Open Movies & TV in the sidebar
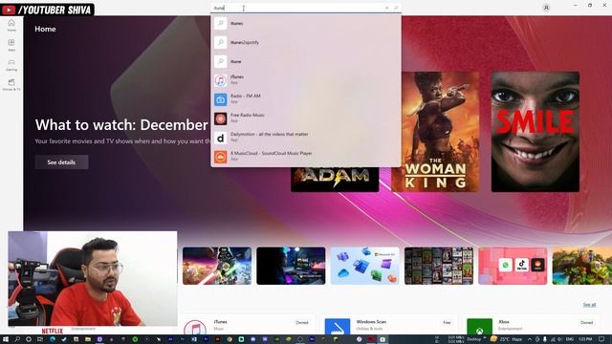This screenshot has width=612, height=344. pyautogui.click(x=11, y=84)
